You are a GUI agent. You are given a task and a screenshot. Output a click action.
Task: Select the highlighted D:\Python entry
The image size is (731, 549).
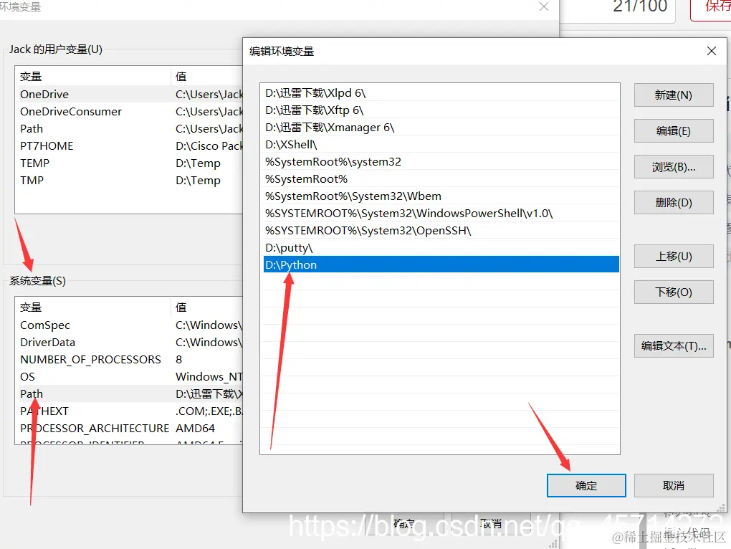[x=441, y=264]
